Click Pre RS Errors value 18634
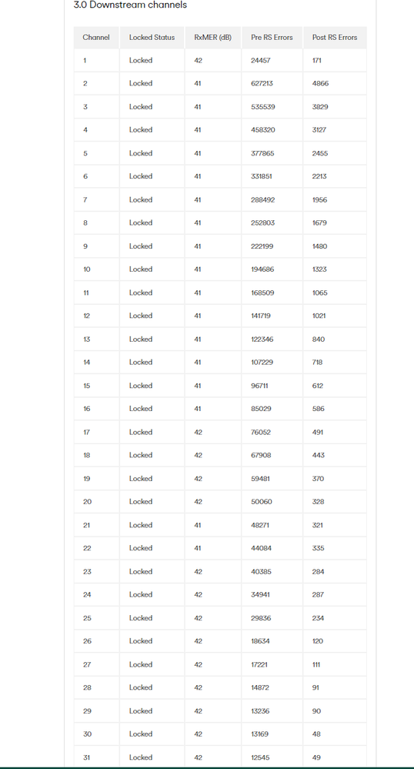This screenshot has width=414, height=769. [260, 641]
